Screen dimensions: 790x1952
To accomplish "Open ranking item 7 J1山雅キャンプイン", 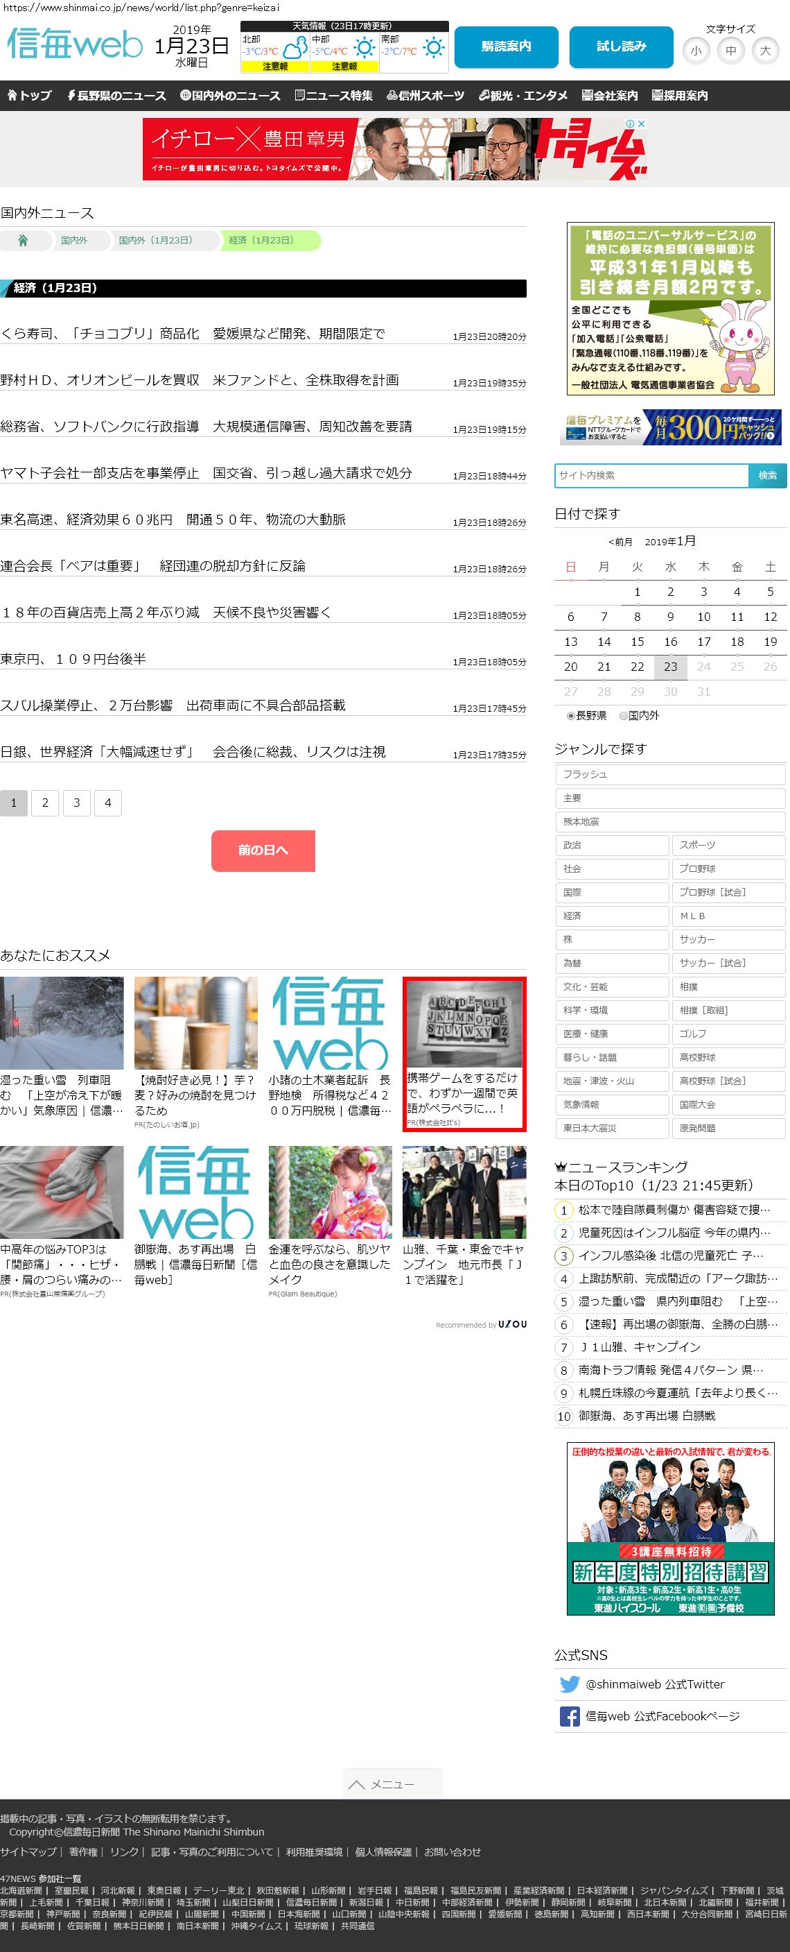I will pyautogui.click(x=640, y=1347).
